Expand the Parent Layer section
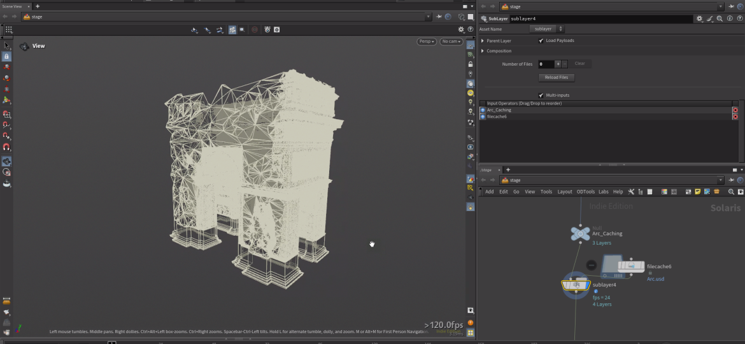Viewport: 745px width, 344px height. tap(483, 41)
